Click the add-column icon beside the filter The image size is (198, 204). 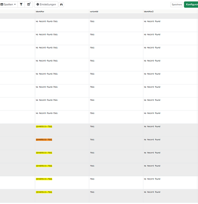point(29,4)
